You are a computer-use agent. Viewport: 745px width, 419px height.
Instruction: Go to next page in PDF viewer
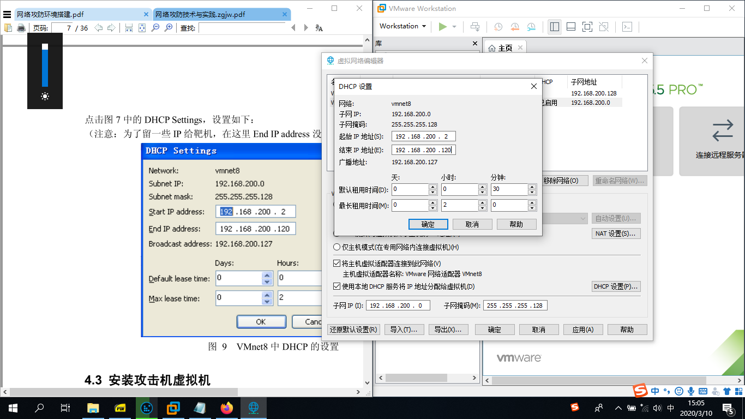111,28
